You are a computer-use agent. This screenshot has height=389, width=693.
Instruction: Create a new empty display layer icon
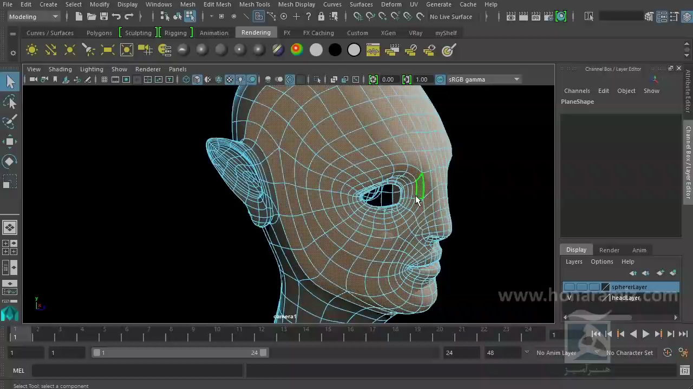click(660, 273)
